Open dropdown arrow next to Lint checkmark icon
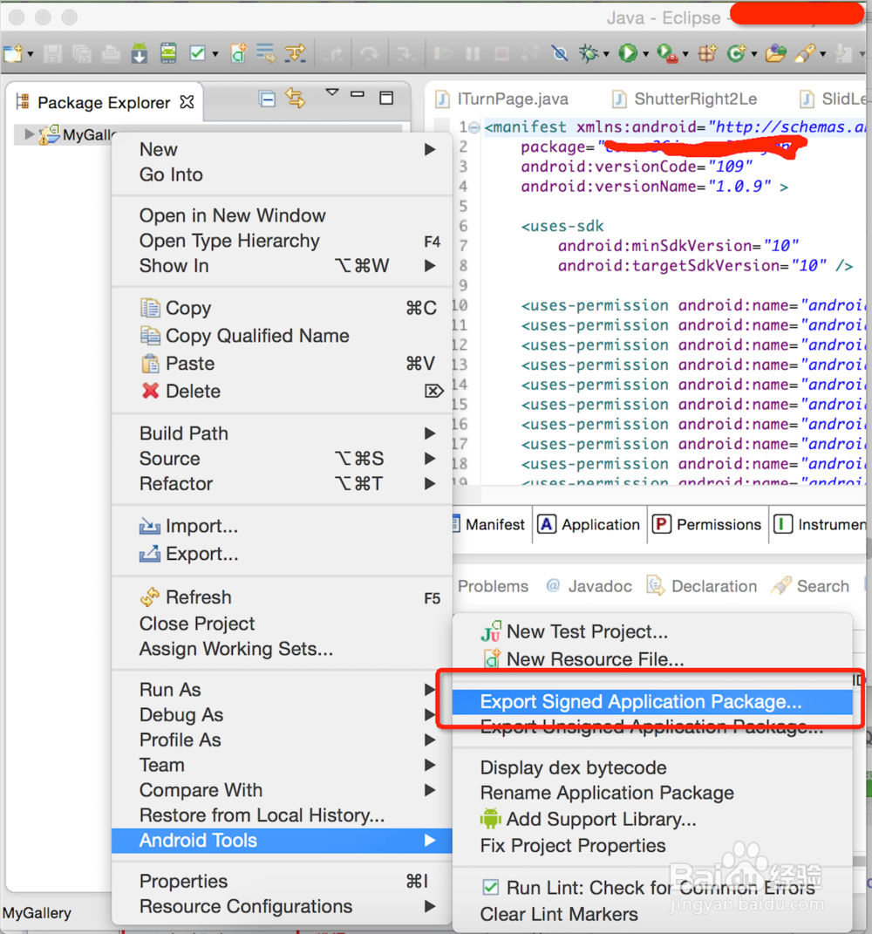872x934 pixels. point(215,54)
